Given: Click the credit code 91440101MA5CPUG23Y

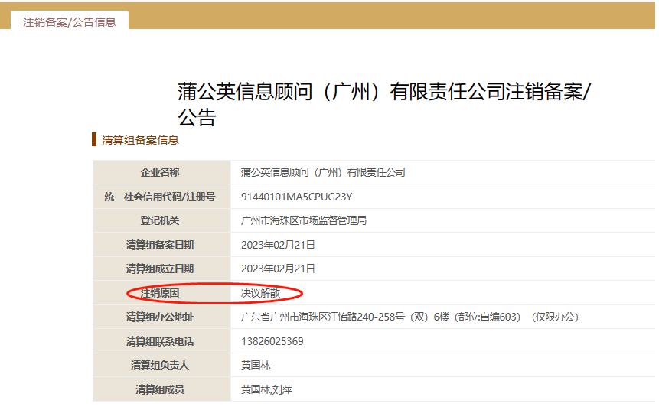Looking at the screenshot, I should 296,197.
